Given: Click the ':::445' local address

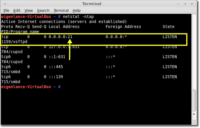Looking at the screenshot, I should (x=56, y=67).
